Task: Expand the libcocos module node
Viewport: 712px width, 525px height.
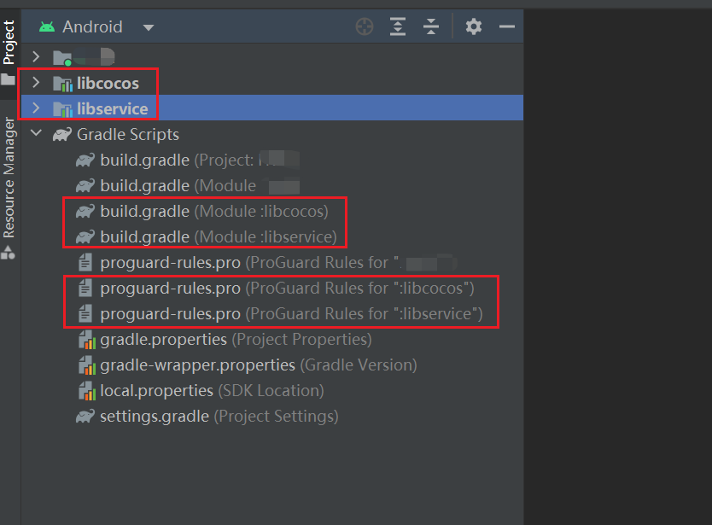Action: pos(35,83)
